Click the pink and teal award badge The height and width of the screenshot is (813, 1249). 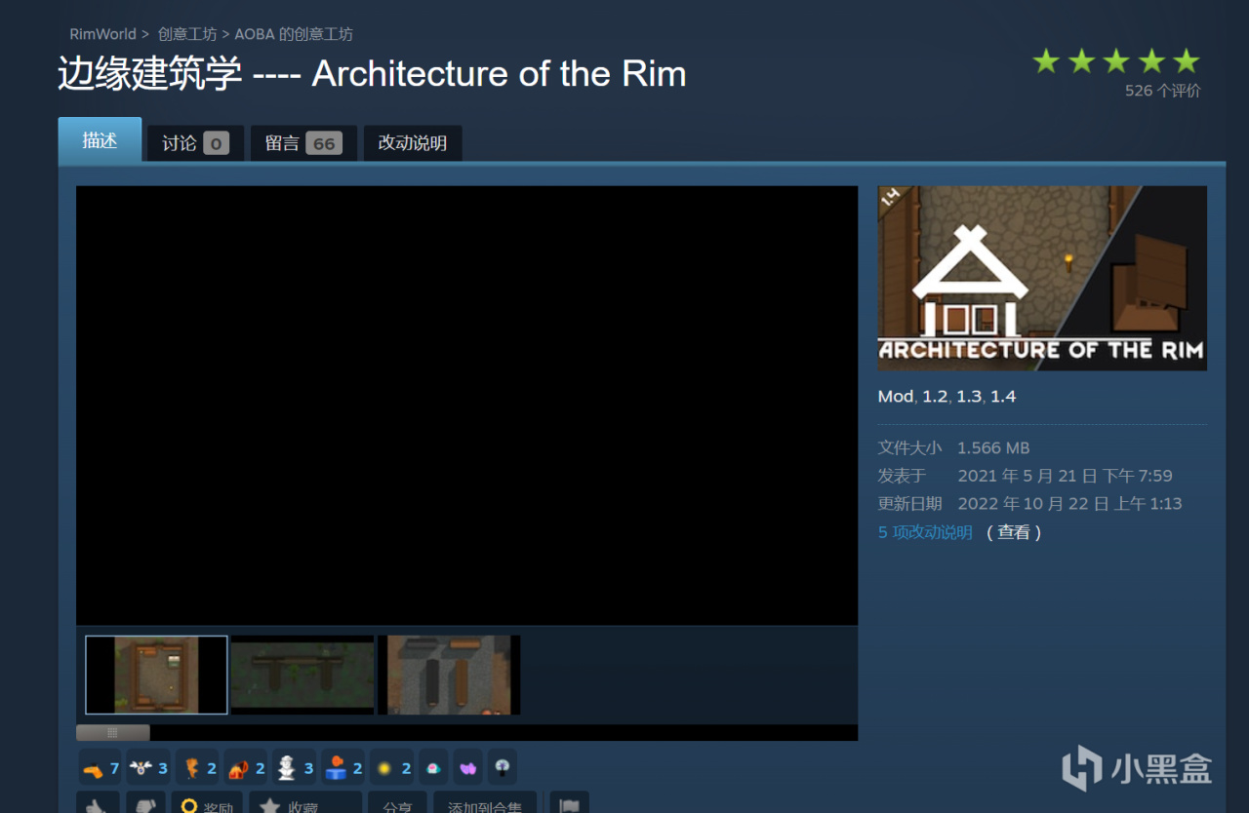point(434,768)
